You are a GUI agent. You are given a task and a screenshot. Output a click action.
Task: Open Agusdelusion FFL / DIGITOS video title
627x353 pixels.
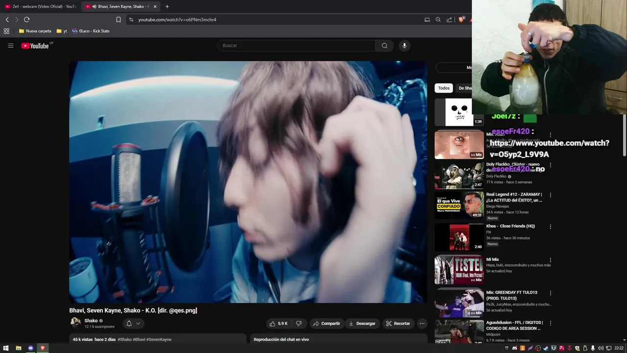click(x=514, y=326)
